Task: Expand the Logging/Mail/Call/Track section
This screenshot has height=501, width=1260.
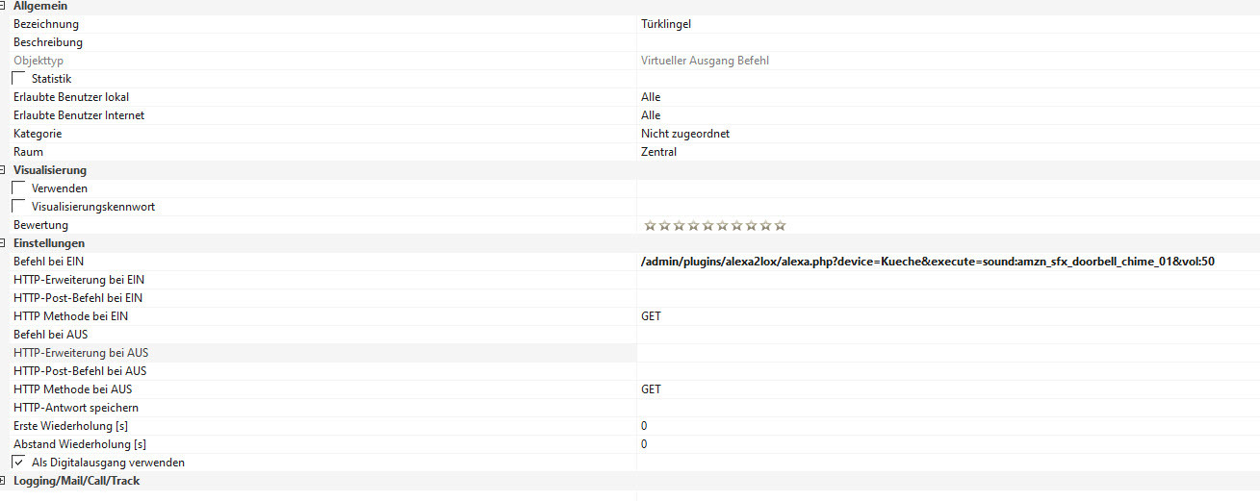Action: pos(3,481)
